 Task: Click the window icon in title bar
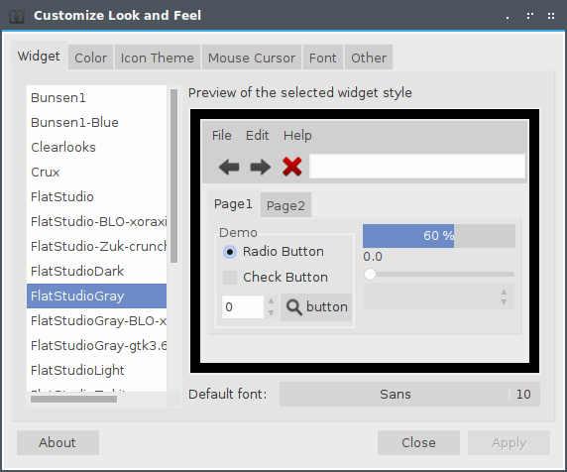tap(17, 16)
